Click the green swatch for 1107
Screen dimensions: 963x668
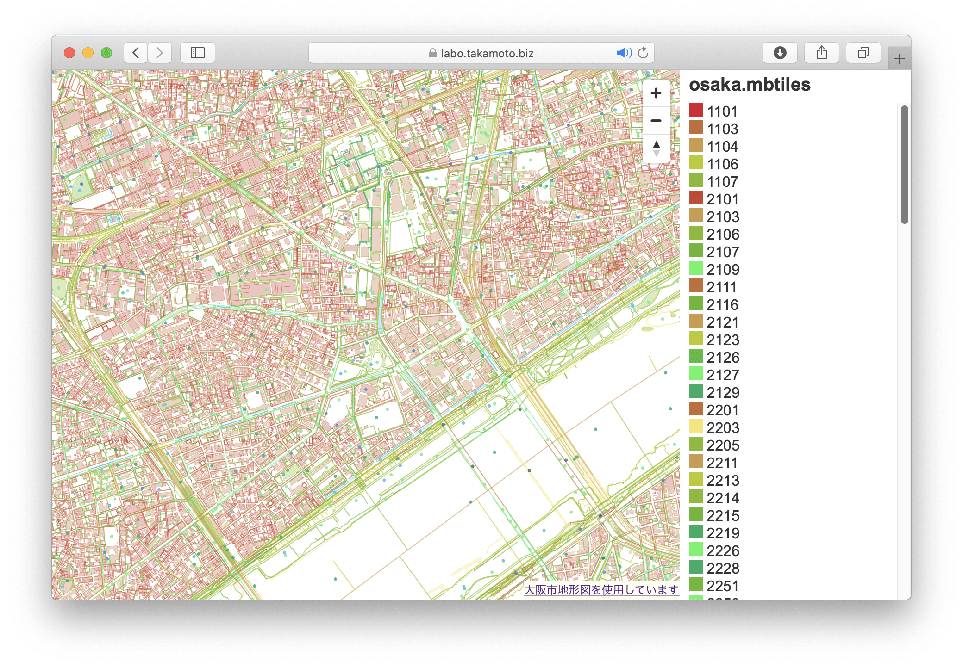tap(696, 180)
